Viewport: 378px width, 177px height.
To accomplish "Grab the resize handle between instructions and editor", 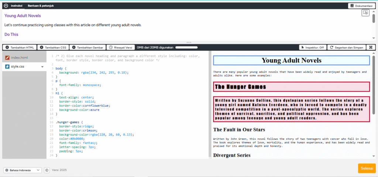I will (189, 42).
